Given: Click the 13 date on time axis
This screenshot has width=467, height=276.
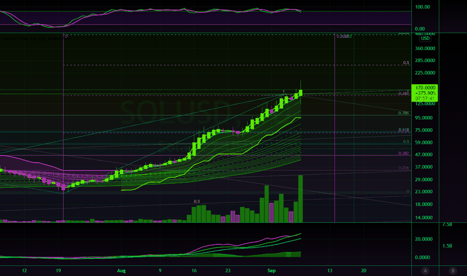Looking at the screenshot, I should point(330,270).
